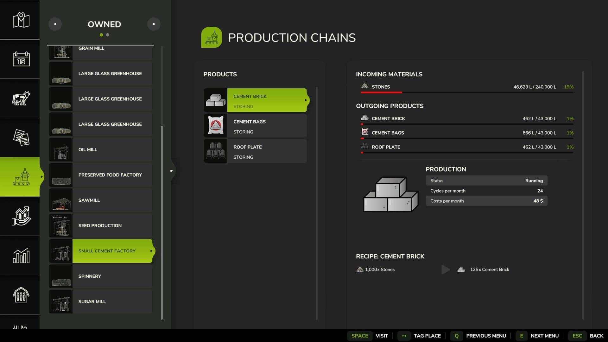Click the Stones fill level bar
The image size is (608, 342).
pos(467,92)
